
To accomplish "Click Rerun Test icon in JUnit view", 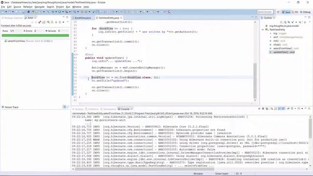I will [48, 22].
